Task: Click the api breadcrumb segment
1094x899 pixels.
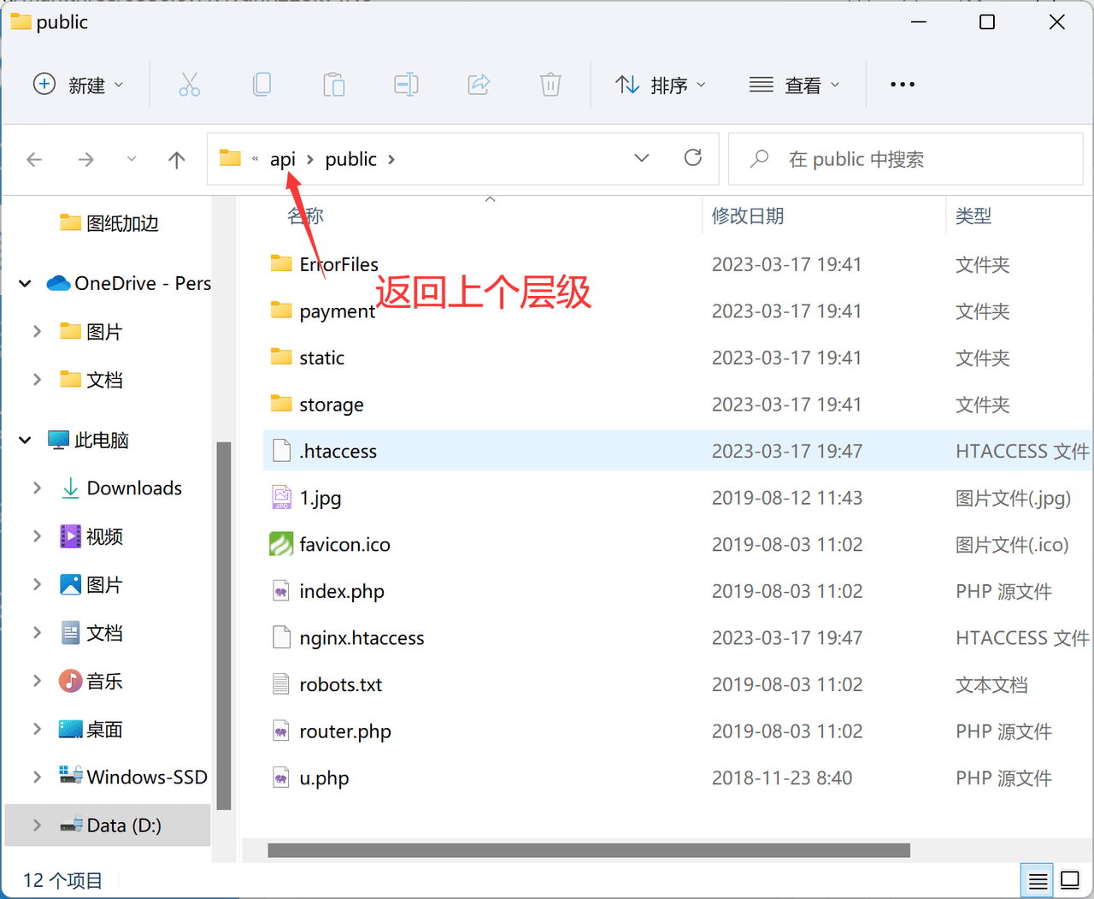Action: [283, 159]
